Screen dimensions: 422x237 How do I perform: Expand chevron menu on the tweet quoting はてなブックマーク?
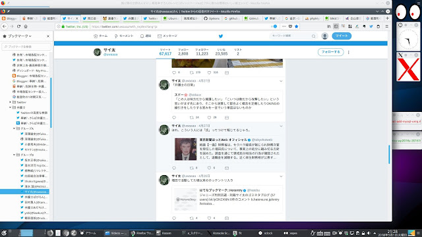coord(281,176)
